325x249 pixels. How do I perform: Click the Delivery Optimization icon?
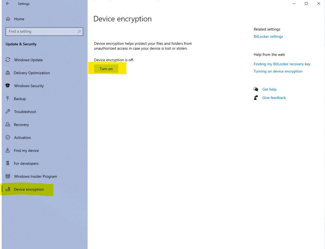(x=8, y=73)
